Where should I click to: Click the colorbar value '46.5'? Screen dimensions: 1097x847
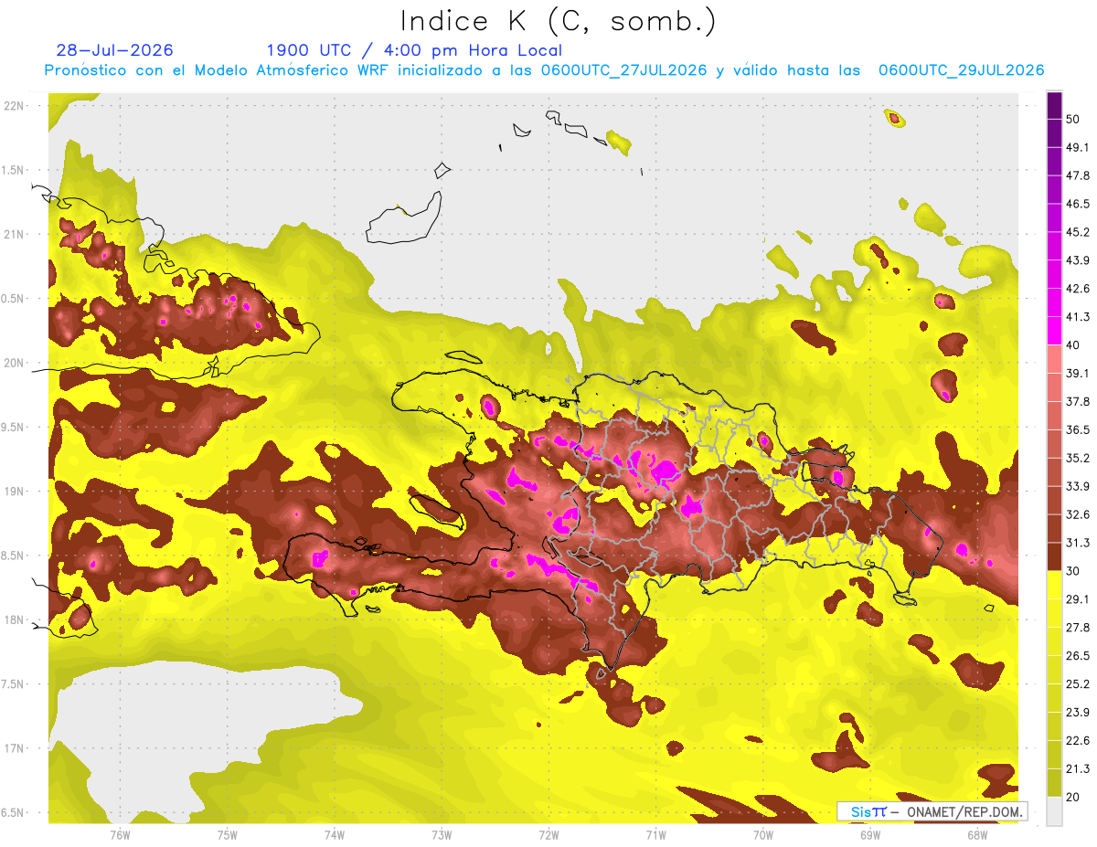(1078, 205)
